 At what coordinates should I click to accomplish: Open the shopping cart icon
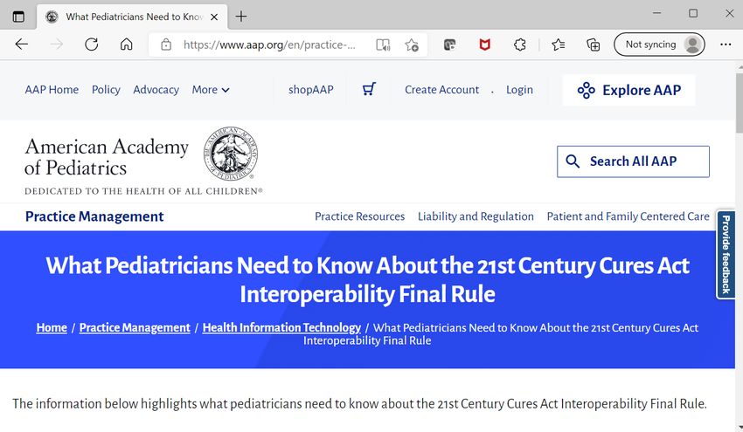(369, 89)
